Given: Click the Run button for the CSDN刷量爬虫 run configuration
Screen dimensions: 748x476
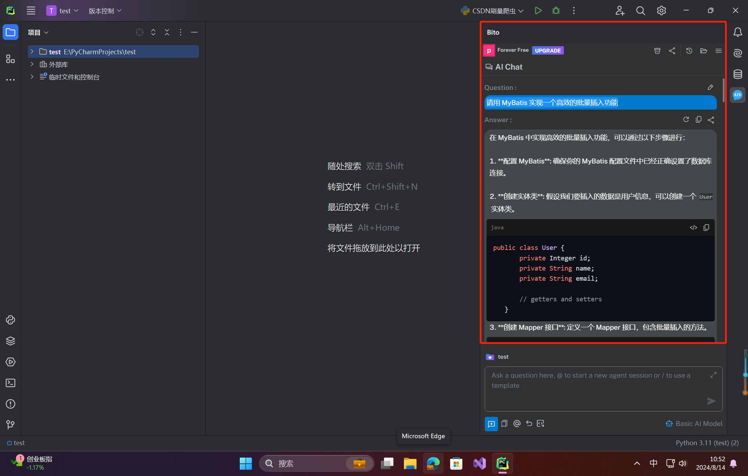Looking at the screenshot, I should [538, 11].
